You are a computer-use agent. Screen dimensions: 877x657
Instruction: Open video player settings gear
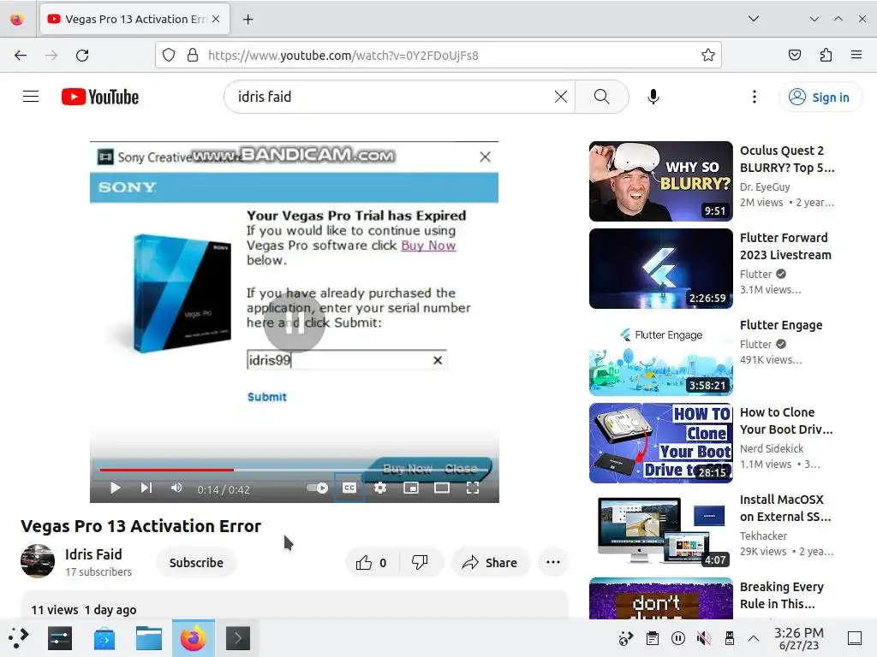[380, 488]
